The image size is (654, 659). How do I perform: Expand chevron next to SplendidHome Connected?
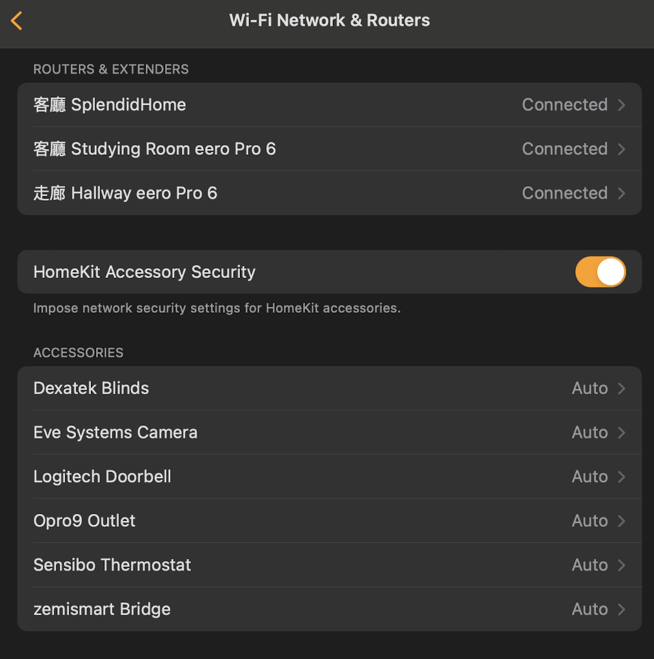point(622,105)
